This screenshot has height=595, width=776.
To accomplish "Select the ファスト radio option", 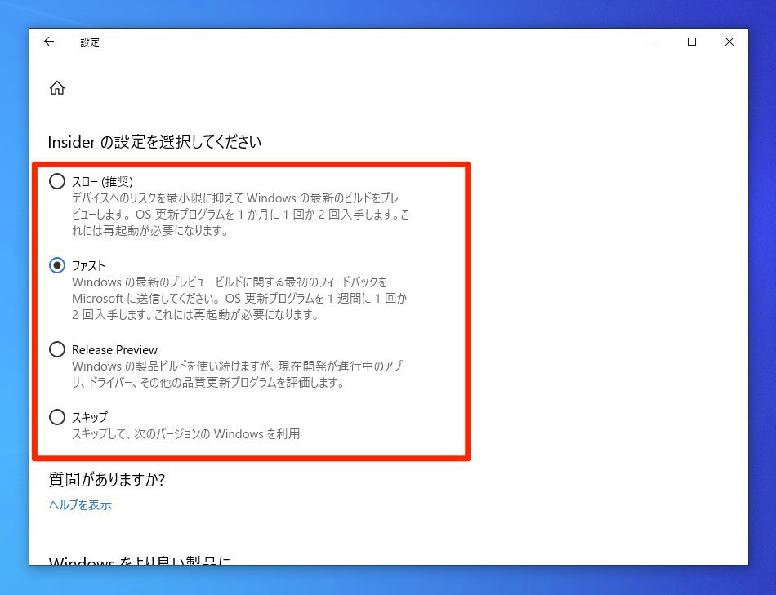I will [x=57, y=265].
